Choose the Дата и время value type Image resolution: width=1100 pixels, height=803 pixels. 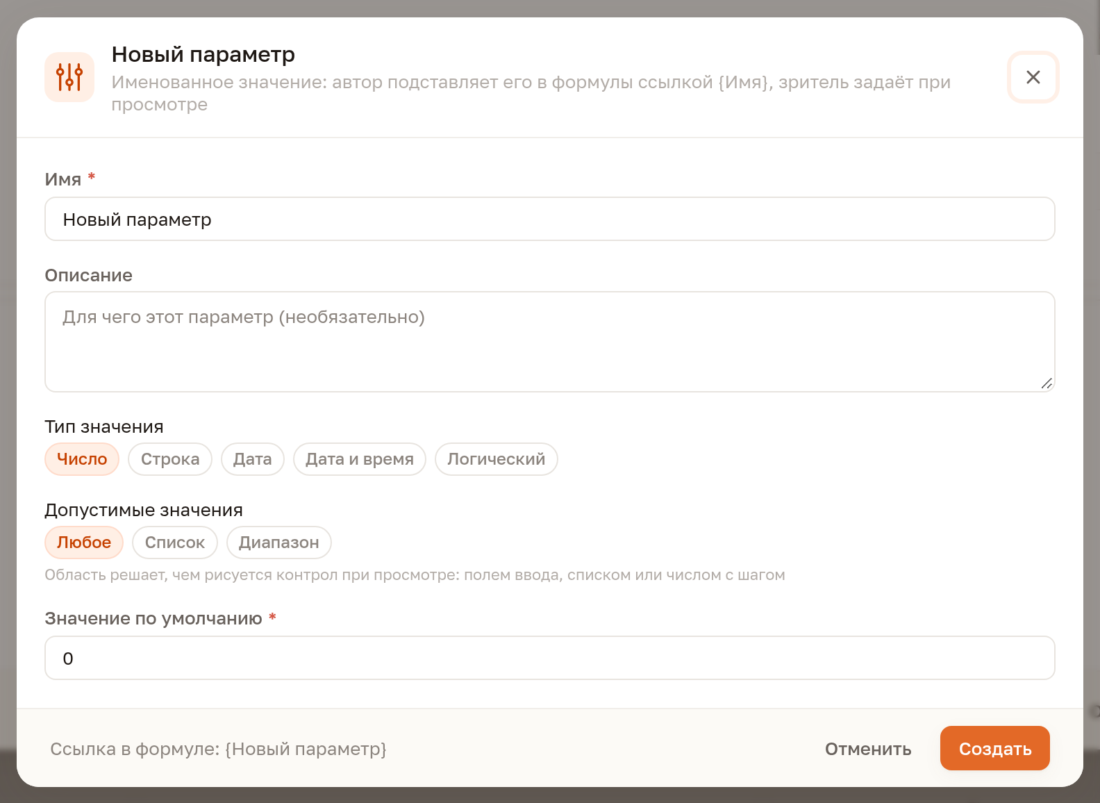[360, 459]
